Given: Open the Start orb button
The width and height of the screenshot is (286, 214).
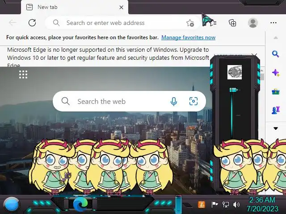Looking at the screenshot, I should point(12,205).
